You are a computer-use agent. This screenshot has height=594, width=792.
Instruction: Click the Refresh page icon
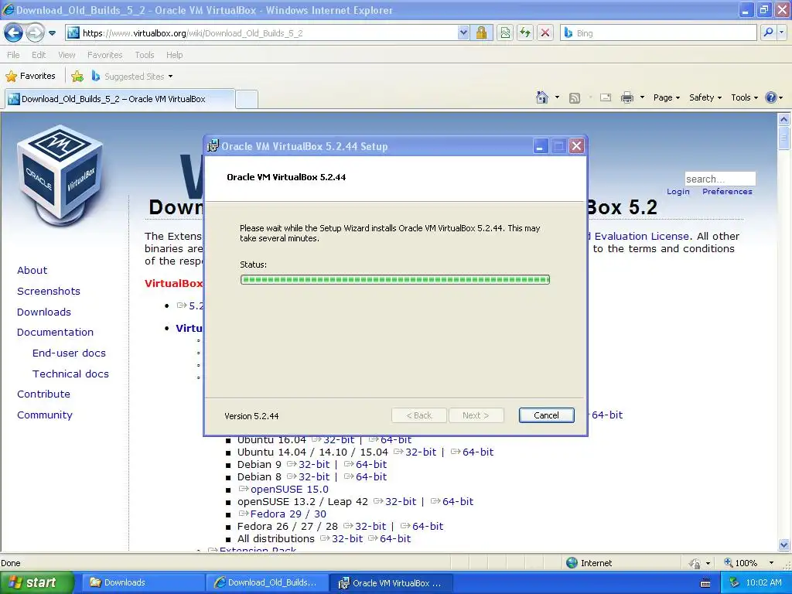point(525,33)
